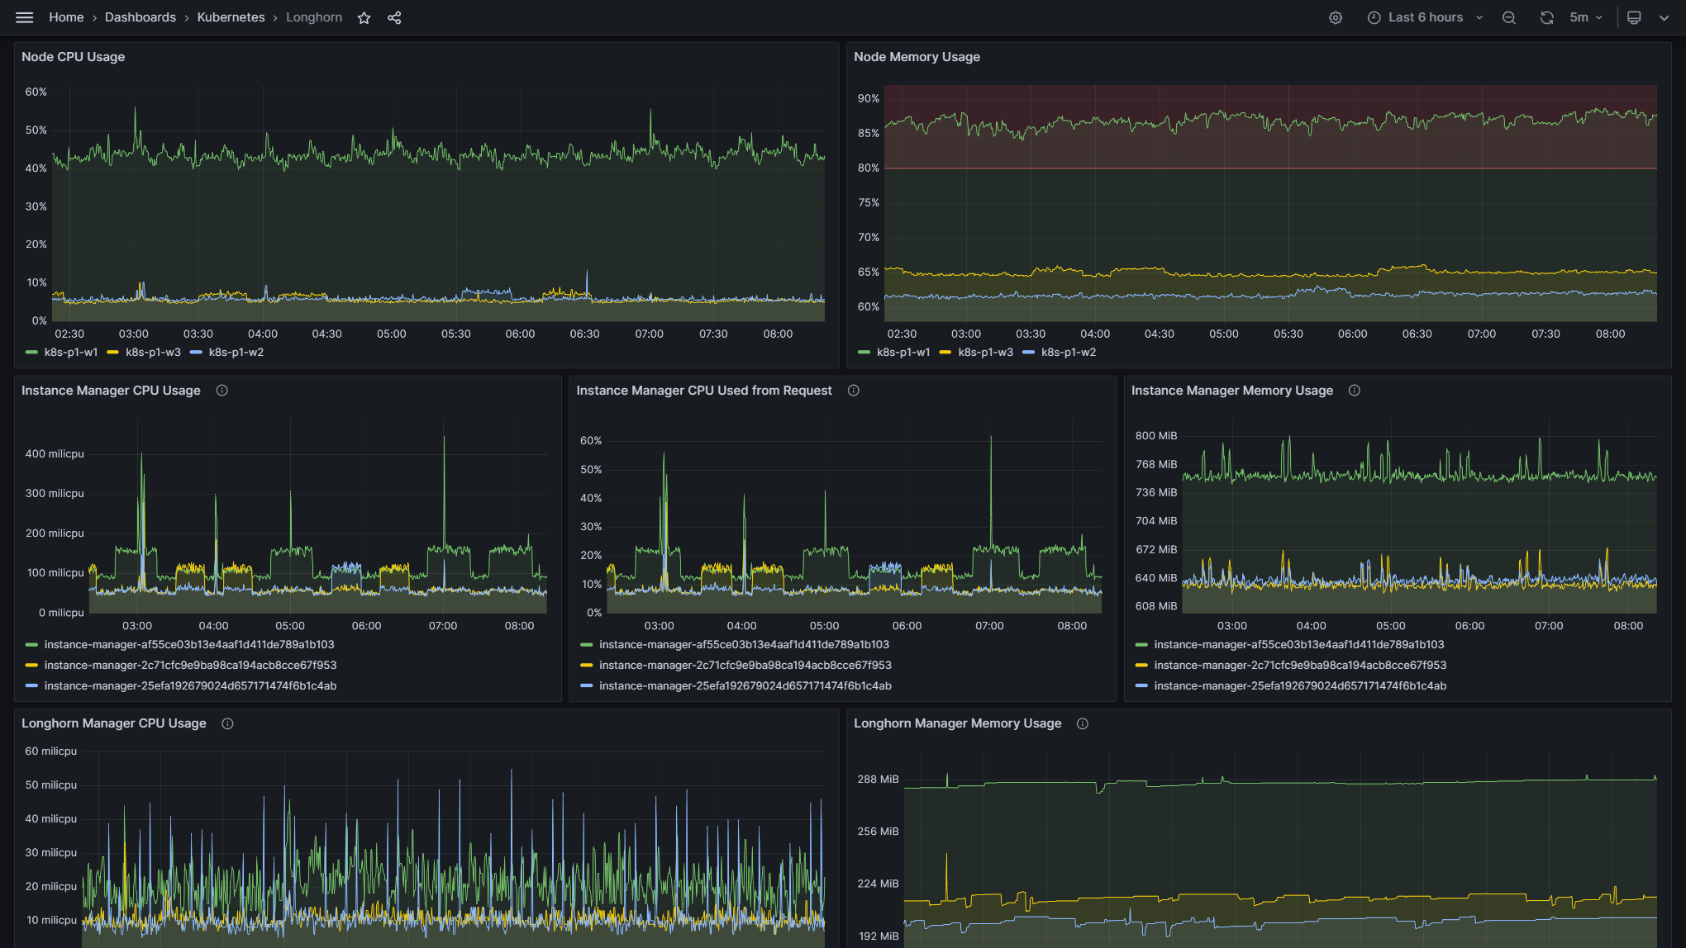Click the zoom out time range icon

coord(1508,17)
